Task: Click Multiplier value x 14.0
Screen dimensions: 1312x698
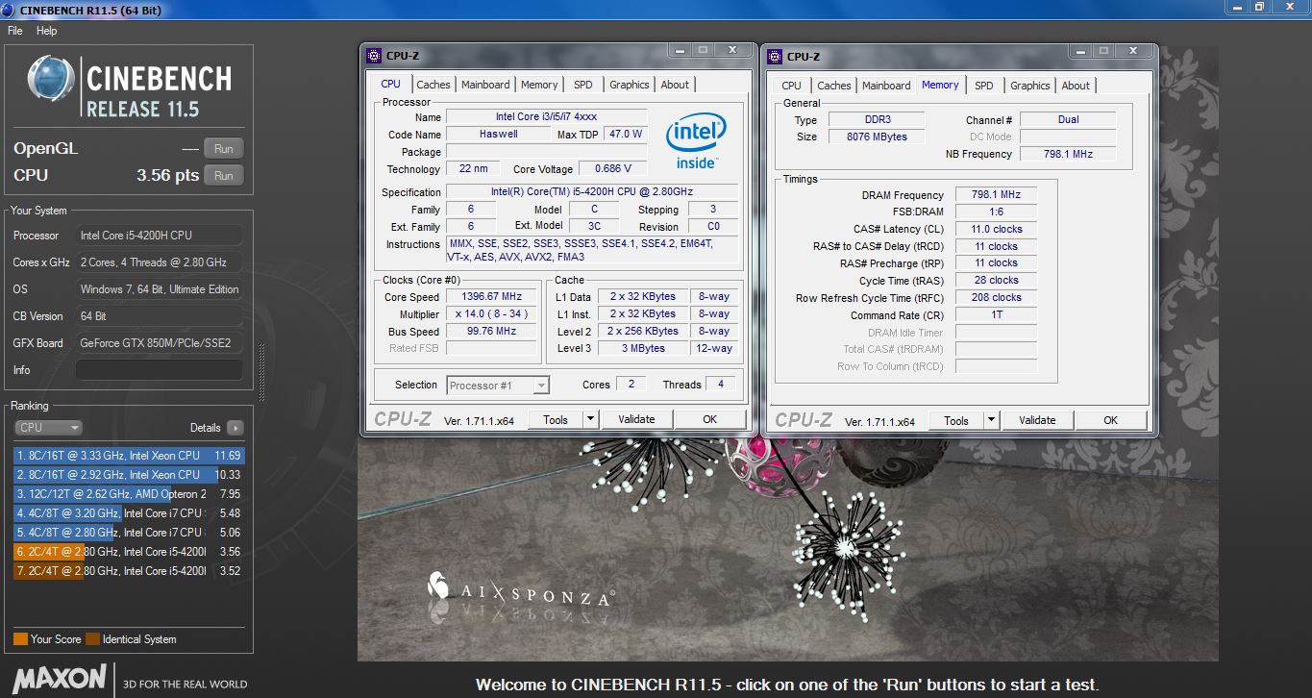Action: point(492,314)
